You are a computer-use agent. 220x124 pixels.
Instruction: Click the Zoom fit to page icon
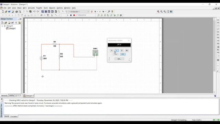168,11
